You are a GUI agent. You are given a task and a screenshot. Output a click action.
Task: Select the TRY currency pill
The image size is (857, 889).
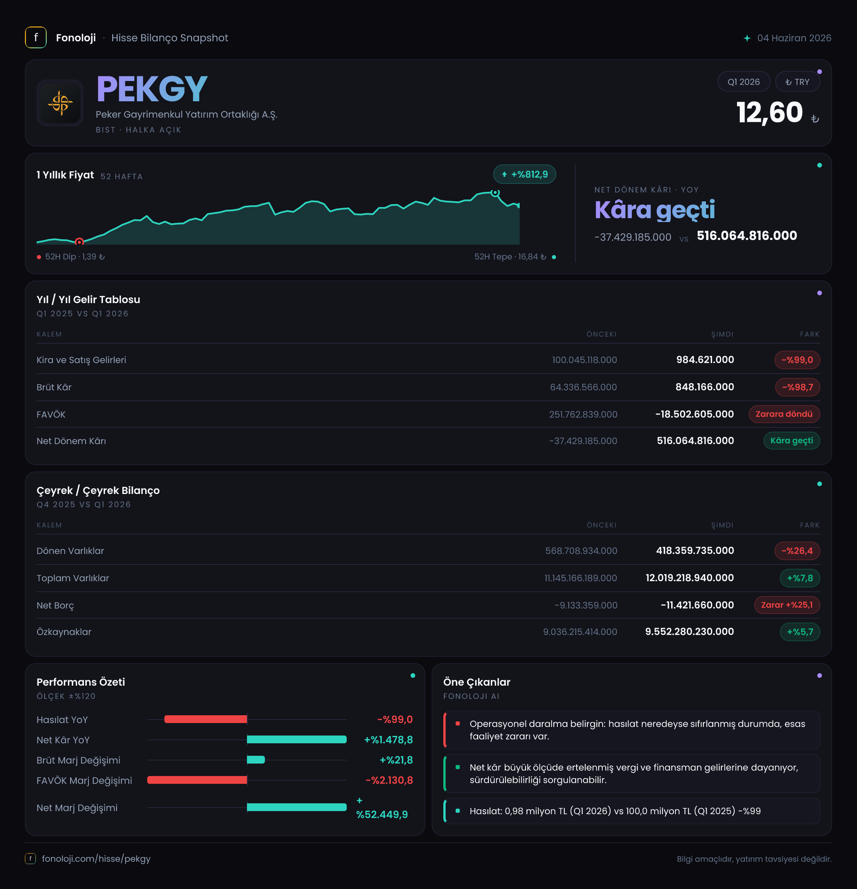[798, 82]
